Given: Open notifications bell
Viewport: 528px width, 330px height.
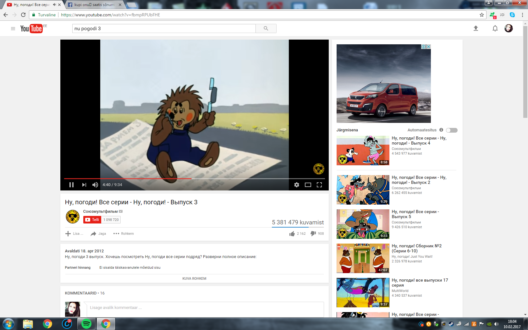Looking at the screenshot, I should (495, 29).
